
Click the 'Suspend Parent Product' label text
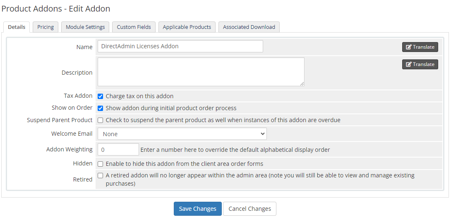(60, 120)
